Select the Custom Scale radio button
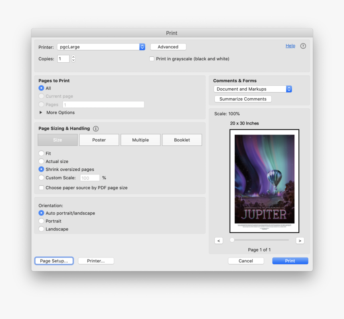 point(41,178)
